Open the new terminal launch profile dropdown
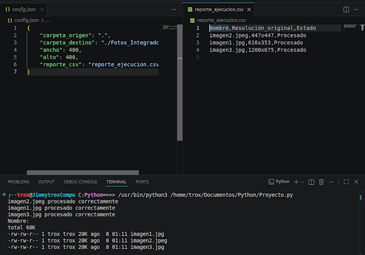 click(302, 182)
